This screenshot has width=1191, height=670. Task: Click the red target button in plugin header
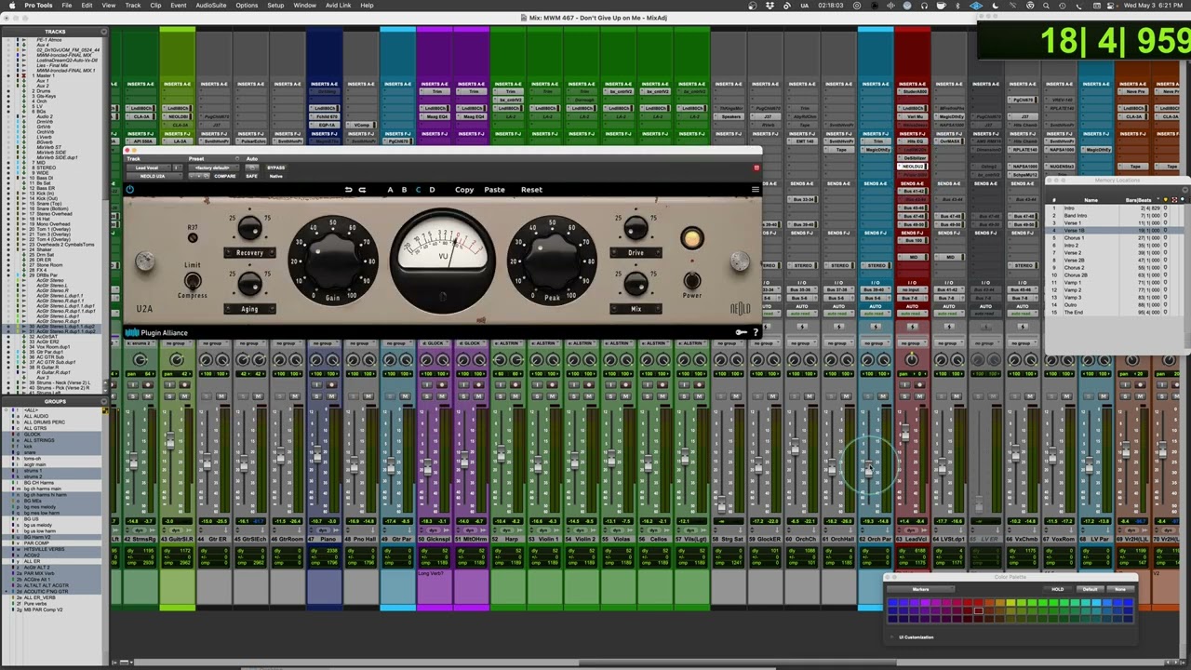[x=756, y=168]
